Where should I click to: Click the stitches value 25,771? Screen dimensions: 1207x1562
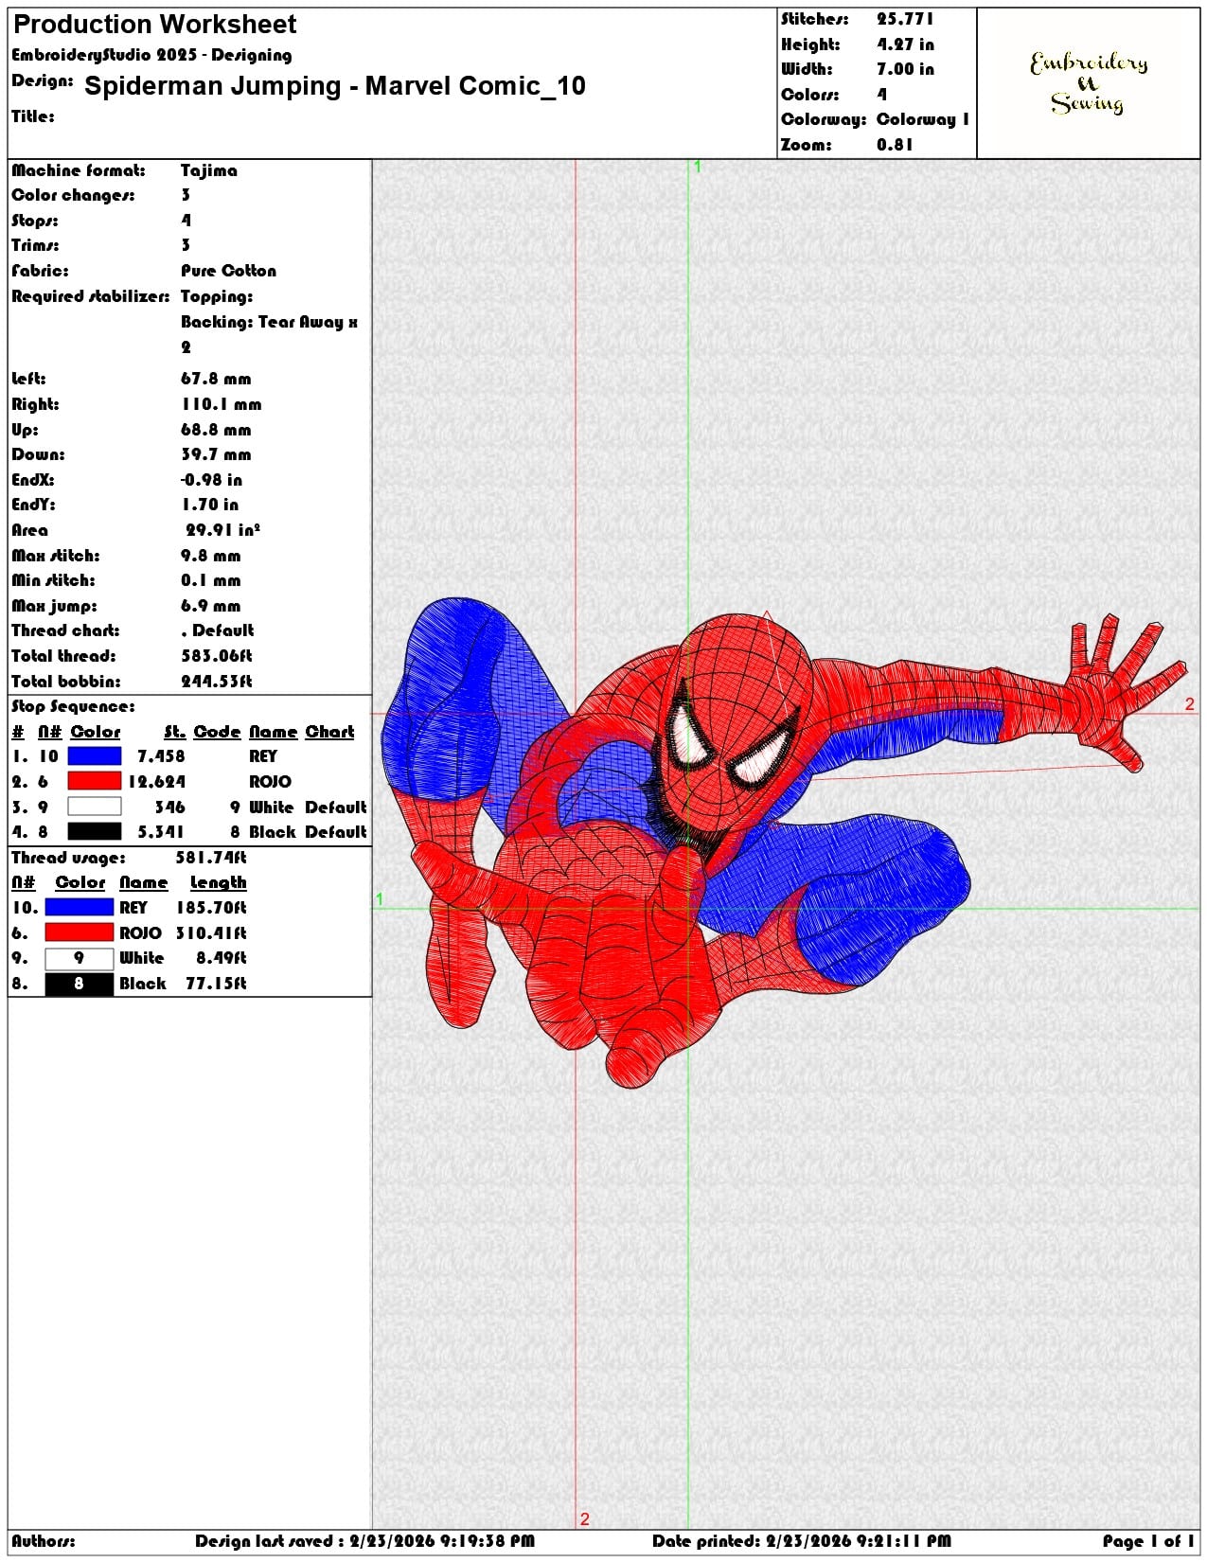pos(905,19)
